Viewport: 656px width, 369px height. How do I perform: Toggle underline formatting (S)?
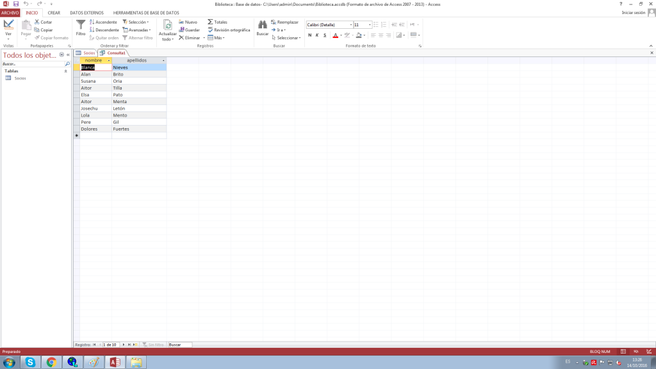(325, 35)
